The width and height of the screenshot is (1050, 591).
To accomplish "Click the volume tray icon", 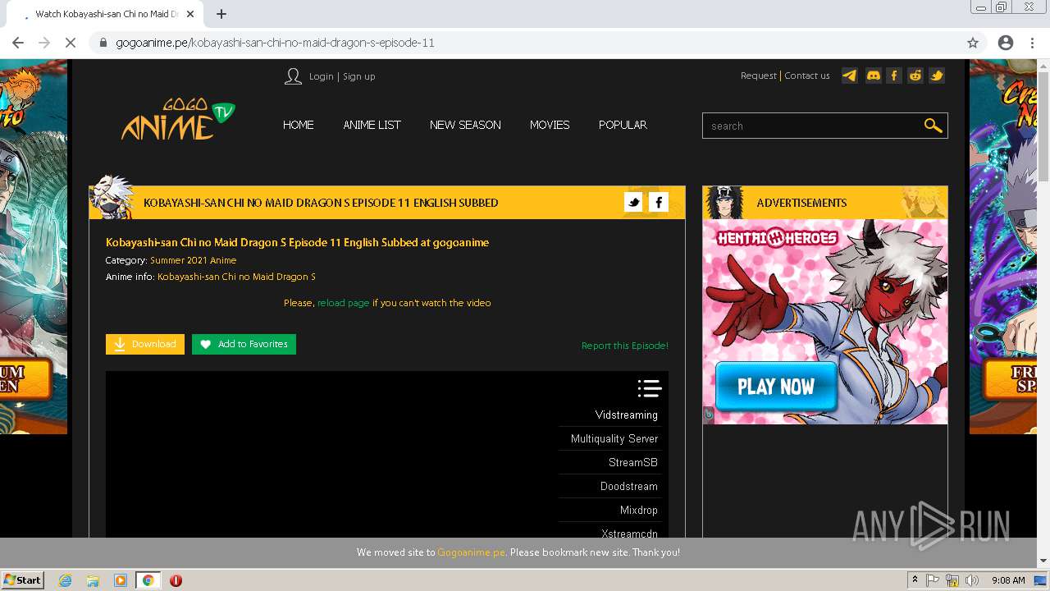I will 971,580.
